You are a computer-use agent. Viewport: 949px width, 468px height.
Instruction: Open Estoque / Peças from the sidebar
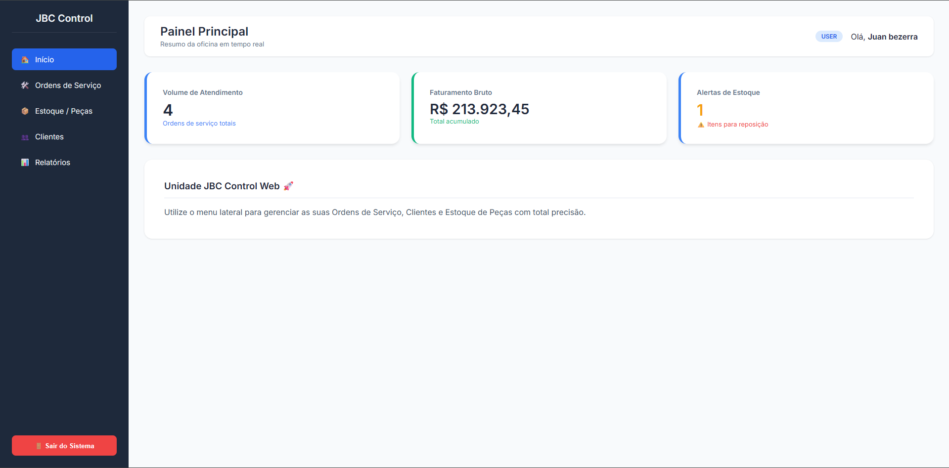coord(63,111)
